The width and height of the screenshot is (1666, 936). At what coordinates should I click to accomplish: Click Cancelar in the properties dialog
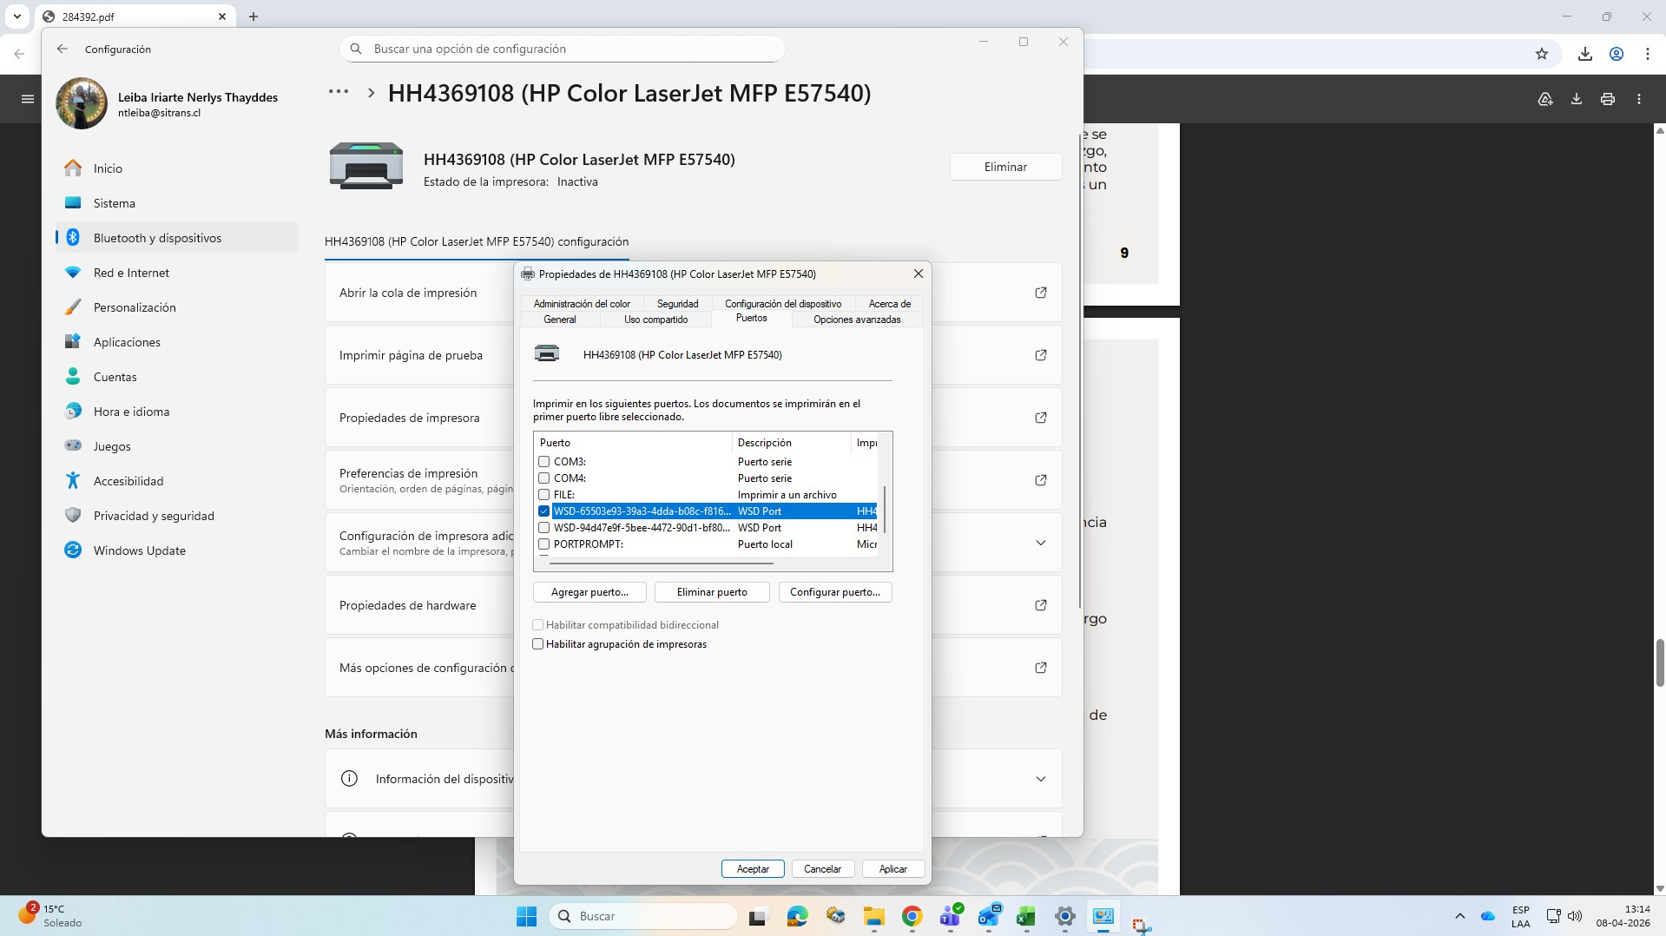coord(823,869)
